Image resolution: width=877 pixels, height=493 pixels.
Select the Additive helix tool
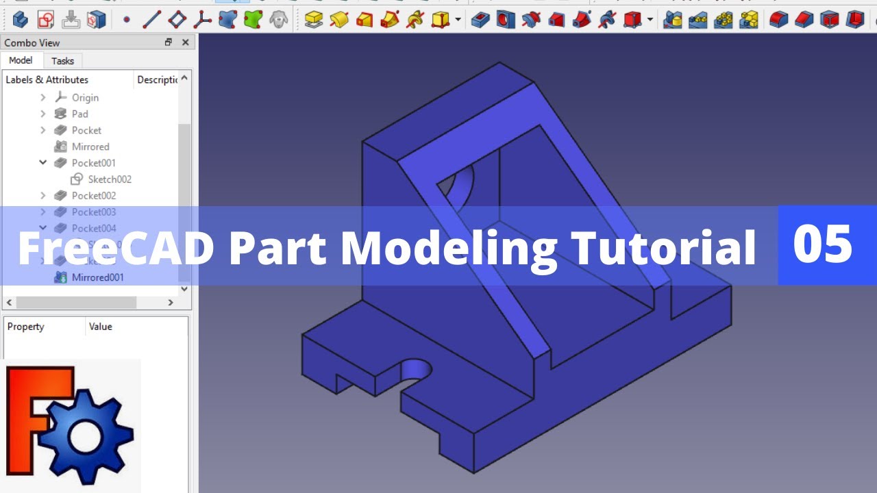(415, 19)
